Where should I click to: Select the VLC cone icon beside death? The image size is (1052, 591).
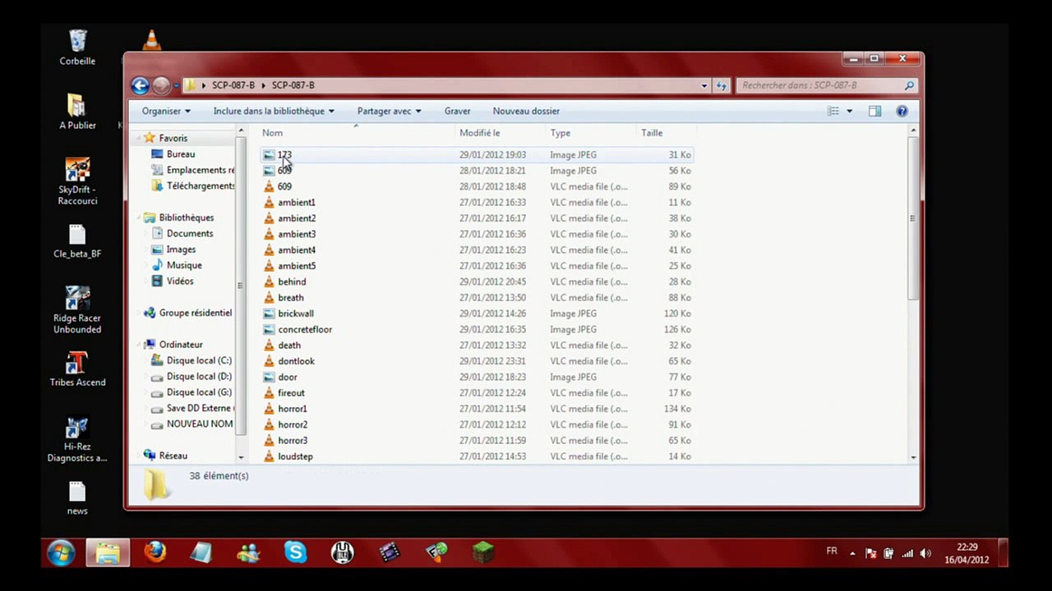point(269,346)
